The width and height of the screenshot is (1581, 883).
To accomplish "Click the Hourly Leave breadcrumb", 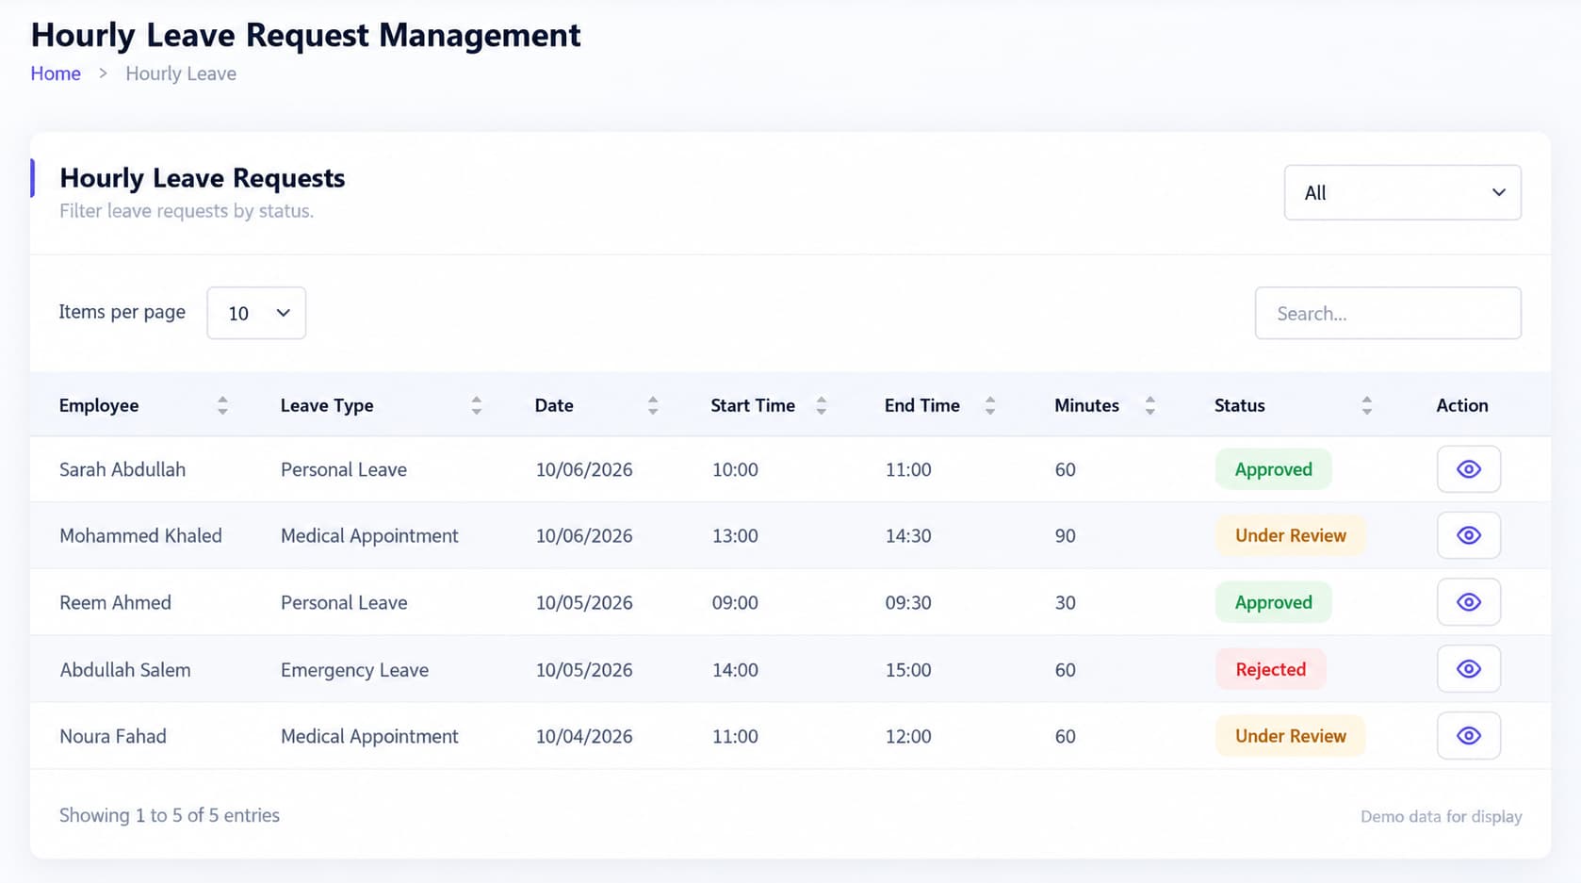I will (x=181, y=74).
